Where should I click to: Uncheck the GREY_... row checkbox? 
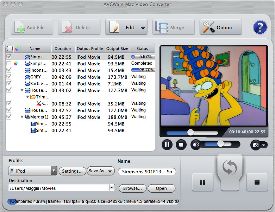pos(9,77)
